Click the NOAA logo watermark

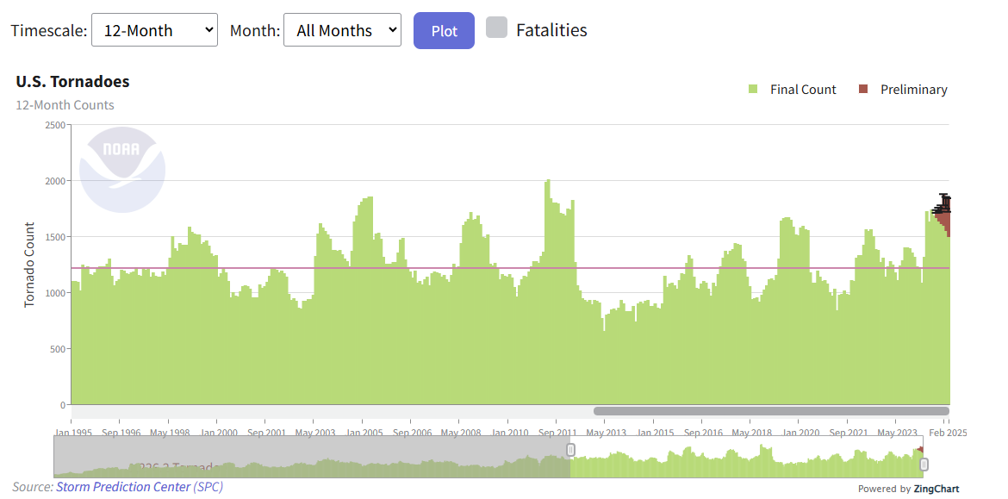tap(121, 170)
